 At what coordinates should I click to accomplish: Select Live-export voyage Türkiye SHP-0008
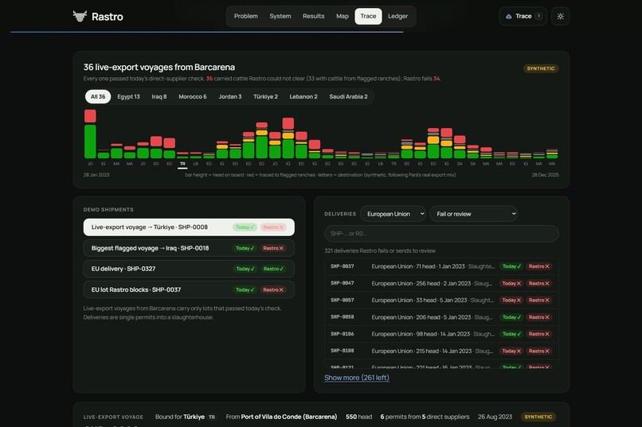189,227
